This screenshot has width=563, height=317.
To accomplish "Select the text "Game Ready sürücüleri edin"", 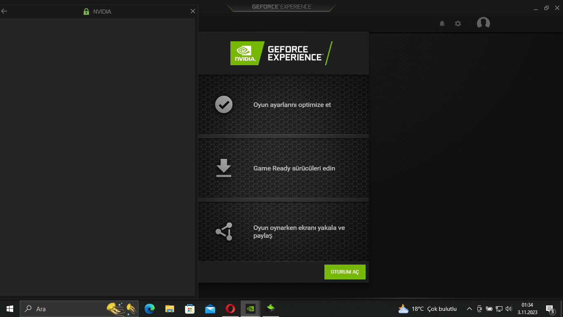I will point(294,168).
